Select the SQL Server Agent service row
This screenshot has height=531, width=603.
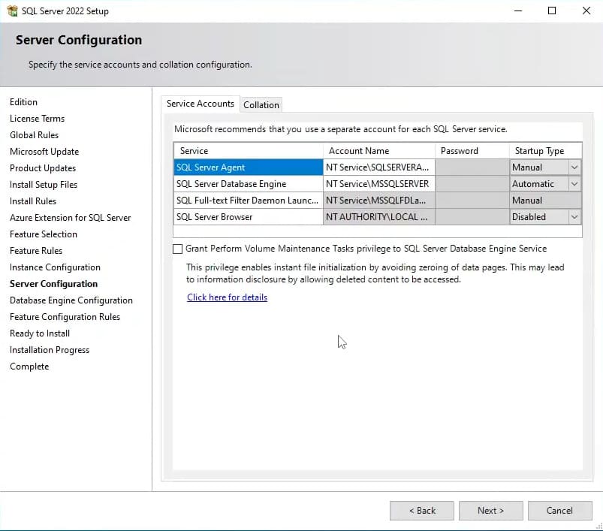pos(248,167)
